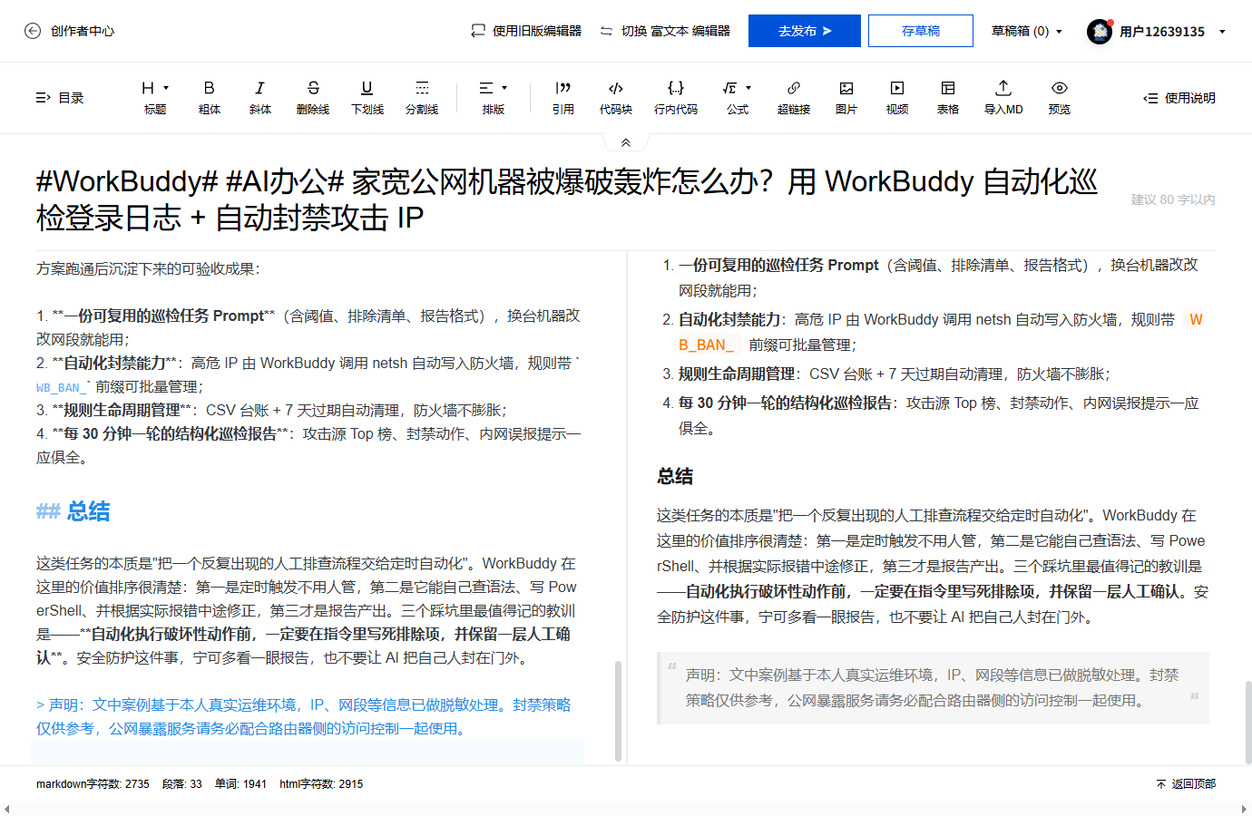Click the user avatar picture
The image size is (1252, 816).
pos(1100,32)
